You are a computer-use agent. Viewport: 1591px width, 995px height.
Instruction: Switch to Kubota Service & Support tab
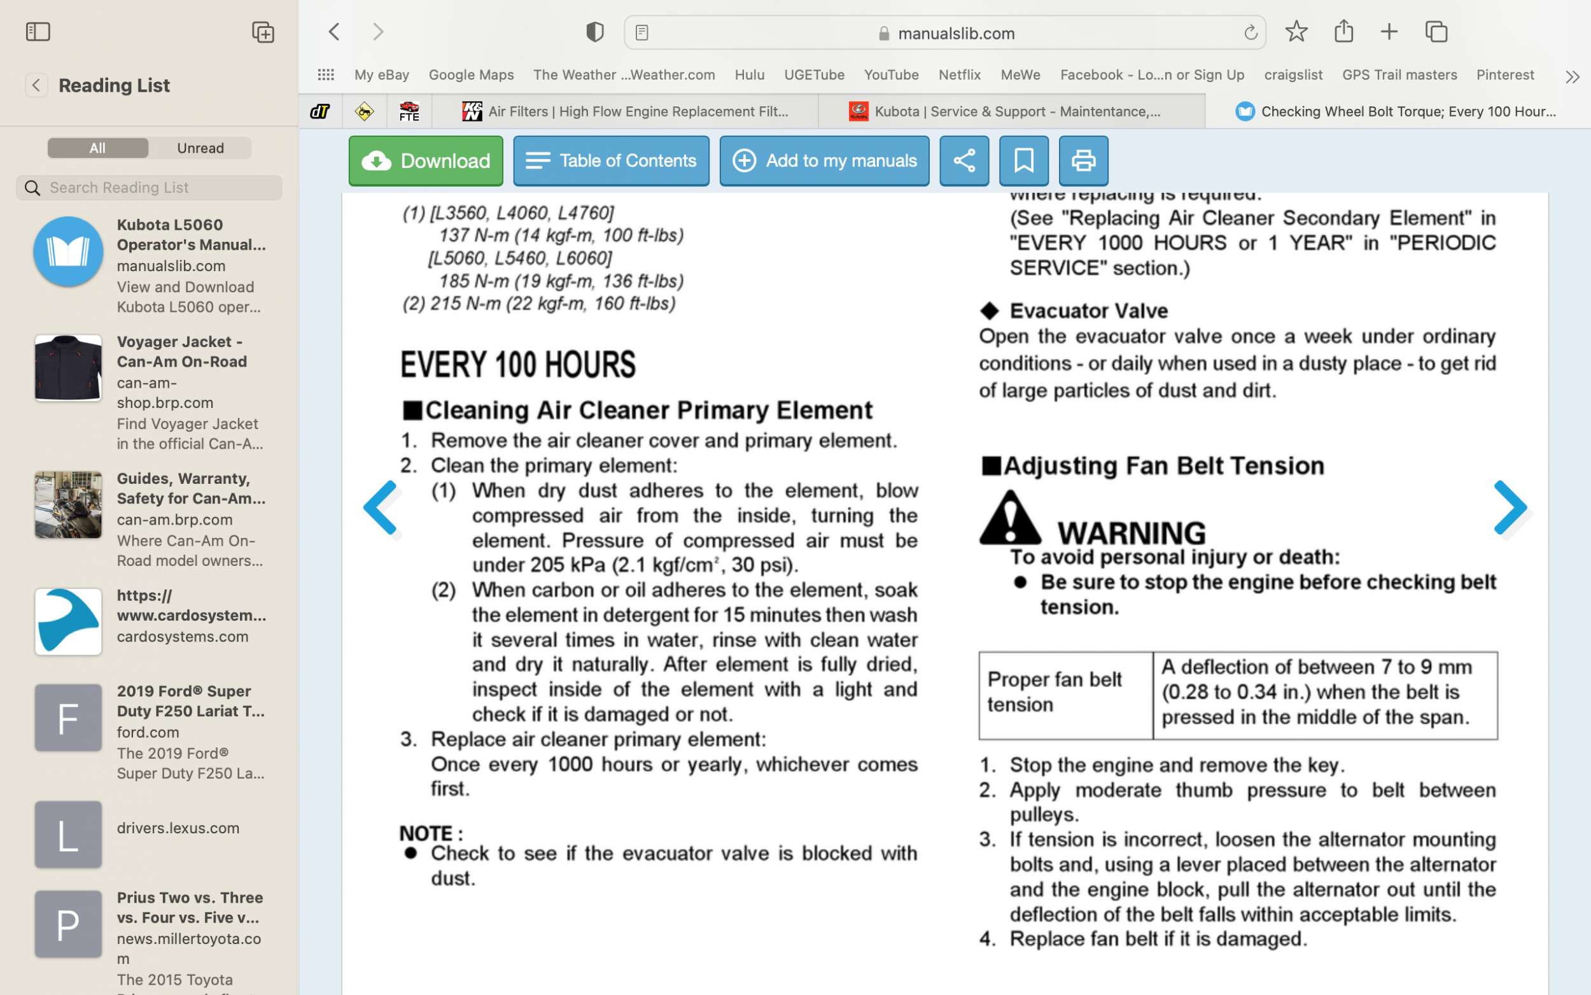point(1013,111)
